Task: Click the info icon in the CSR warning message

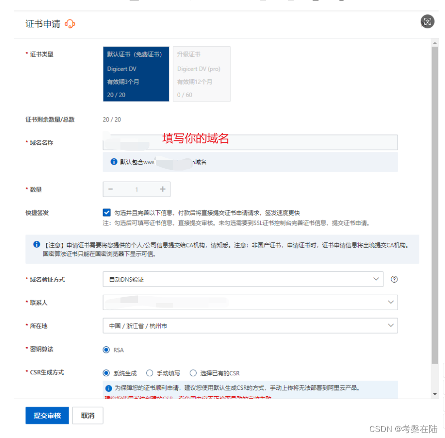Action: click(109, 389)
